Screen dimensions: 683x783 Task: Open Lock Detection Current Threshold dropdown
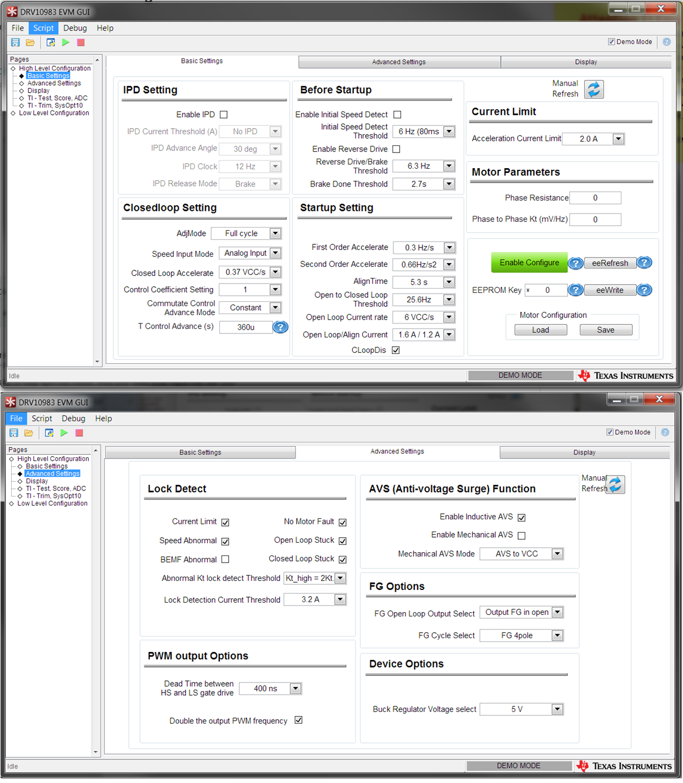(x=340, y=599)
